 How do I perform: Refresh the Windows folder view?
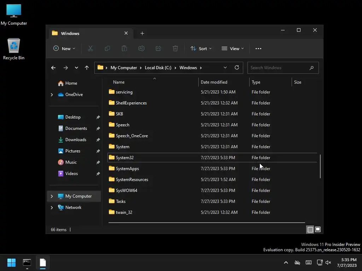[x=237, y=67]
